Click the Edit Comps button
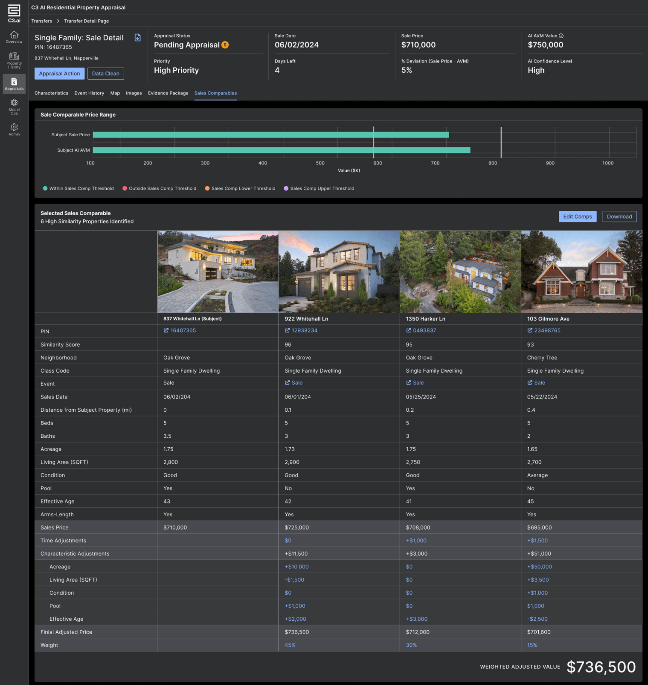The width and height of the screenshot is (648, 685). [577, 217]
